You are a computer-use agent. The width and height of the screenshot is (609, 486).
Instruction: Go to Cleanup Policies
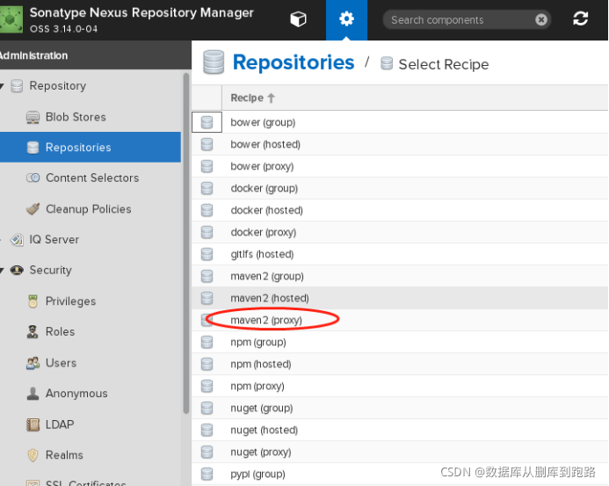point(91,208)
